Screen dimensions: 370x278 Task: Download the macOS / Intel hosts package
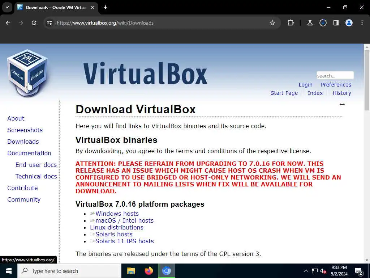click(124, 220)
